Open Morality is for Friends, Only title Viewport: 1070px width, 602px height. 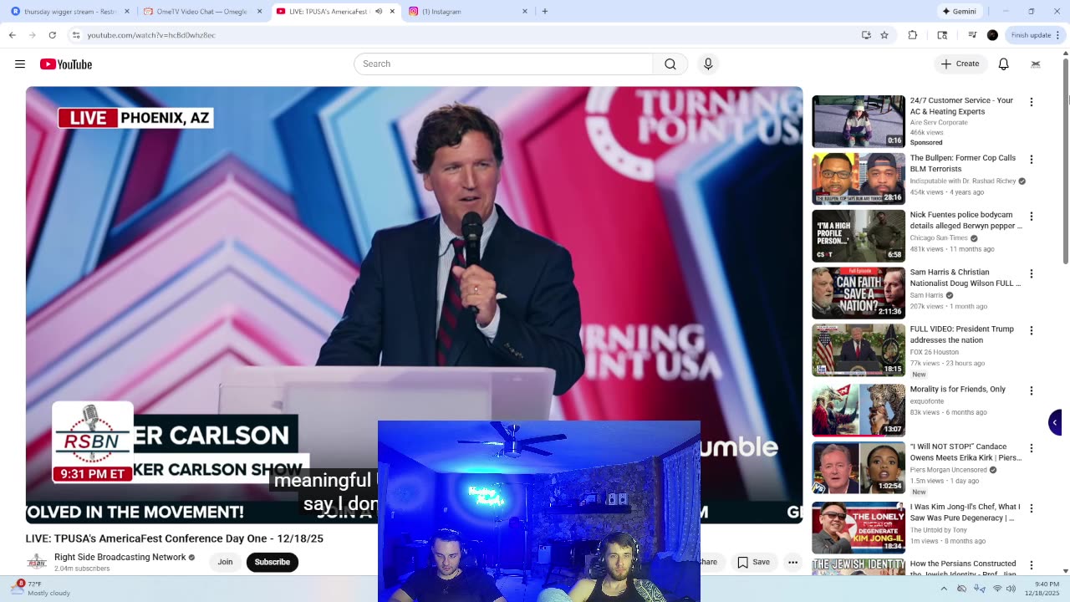click(x=958, y=390)
